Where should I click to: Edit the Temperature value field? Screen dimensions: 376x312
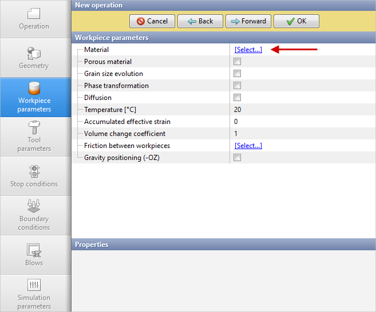[286, 110]
